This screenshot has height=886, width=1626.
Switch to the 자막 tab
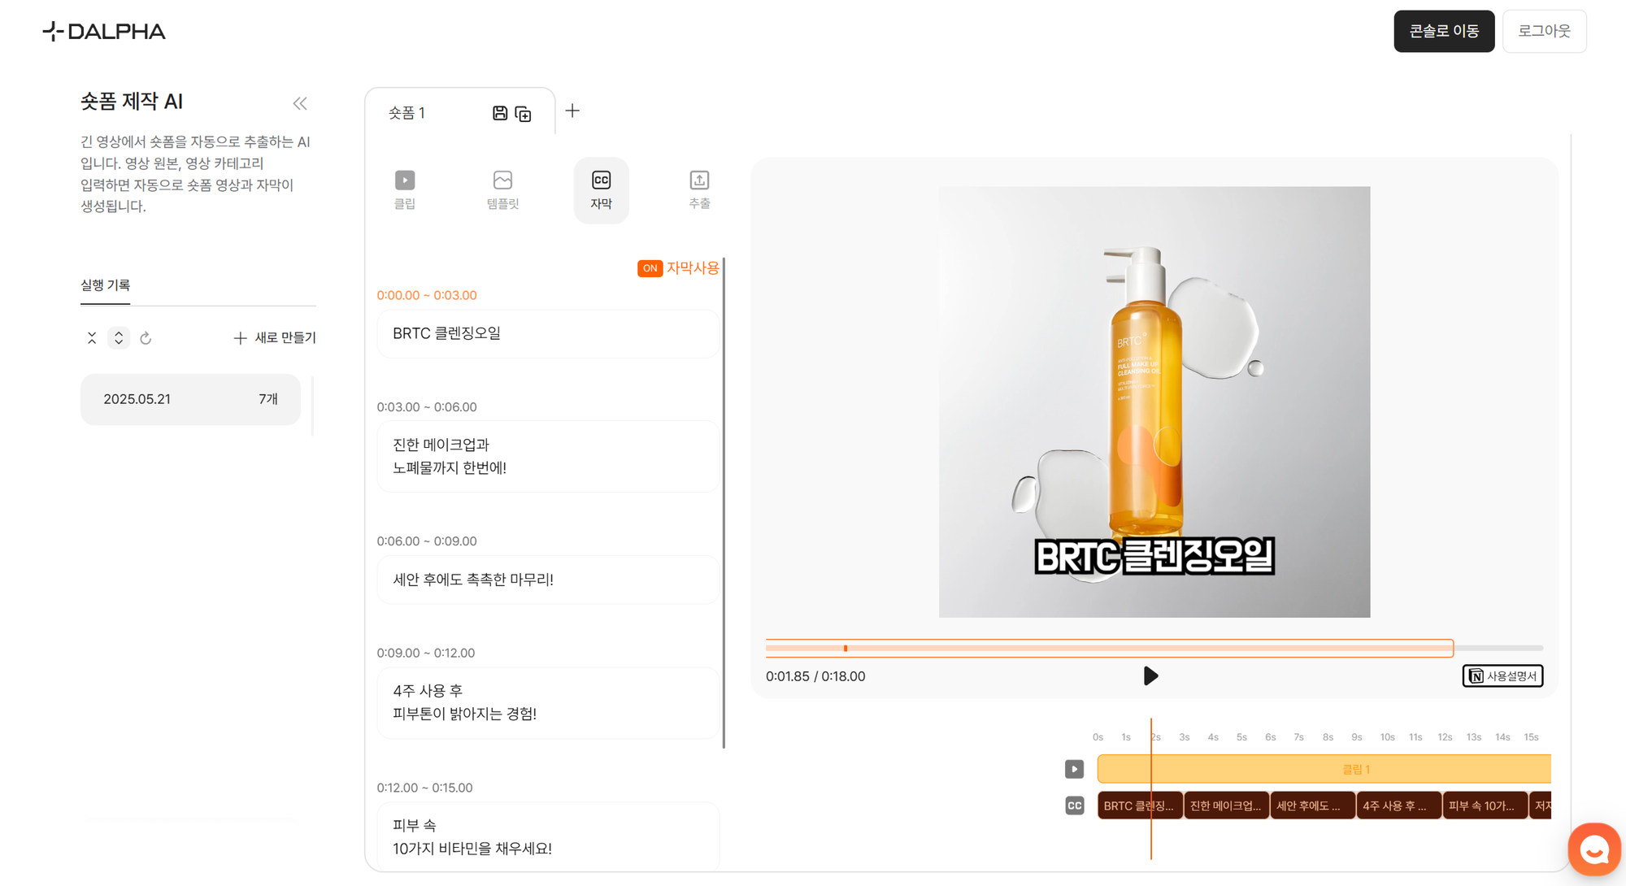[x=601, y=189]
